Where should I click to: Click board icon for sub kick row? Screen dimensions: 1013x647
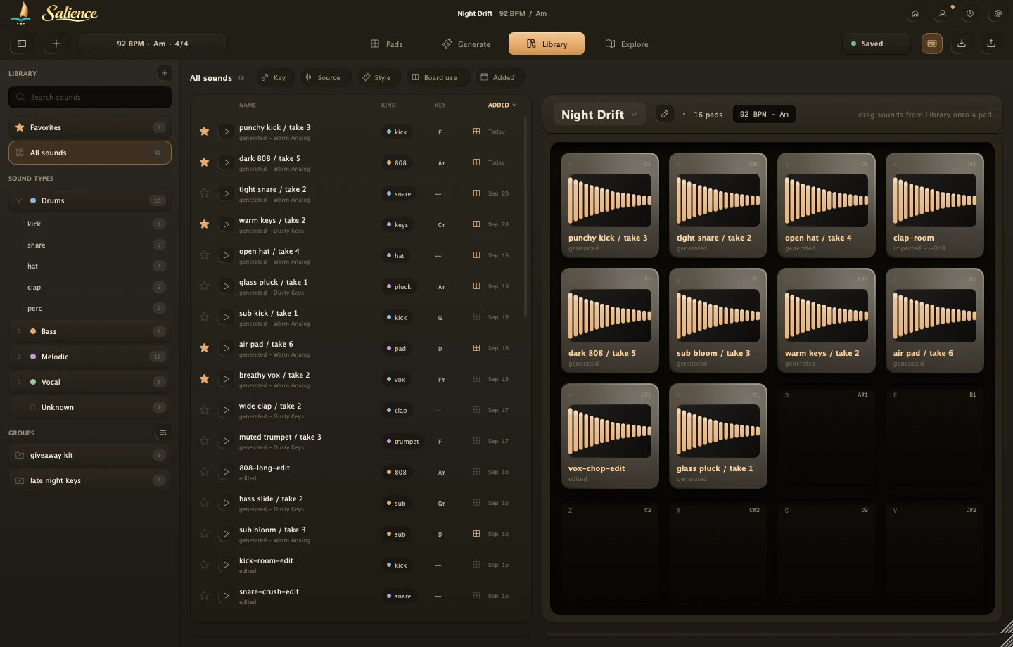[x=476, y=317]
